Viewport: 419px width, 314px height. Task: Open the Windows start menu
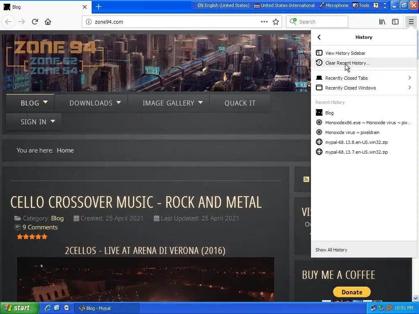pos(19,308)
